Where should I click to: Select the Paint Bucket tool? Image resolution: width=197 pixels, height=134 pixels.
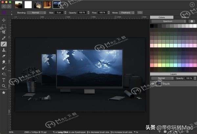pos(4,74)
